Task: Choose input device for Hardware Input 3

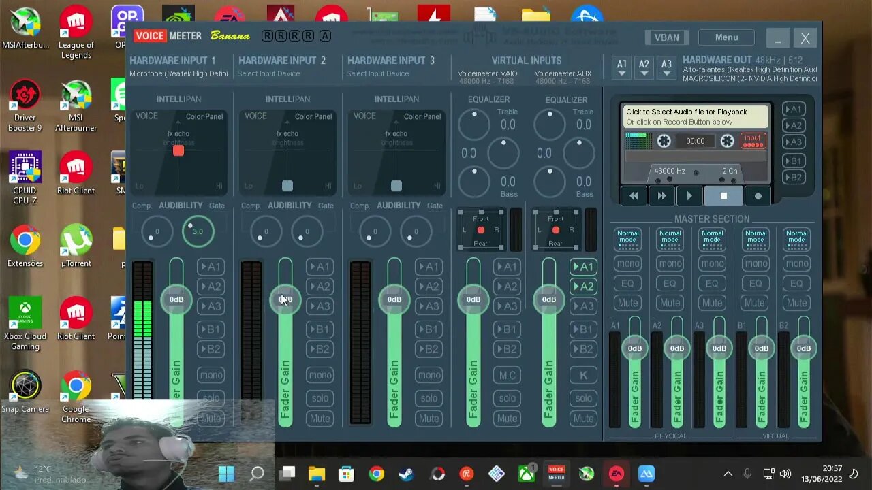Action: point(377,73)
